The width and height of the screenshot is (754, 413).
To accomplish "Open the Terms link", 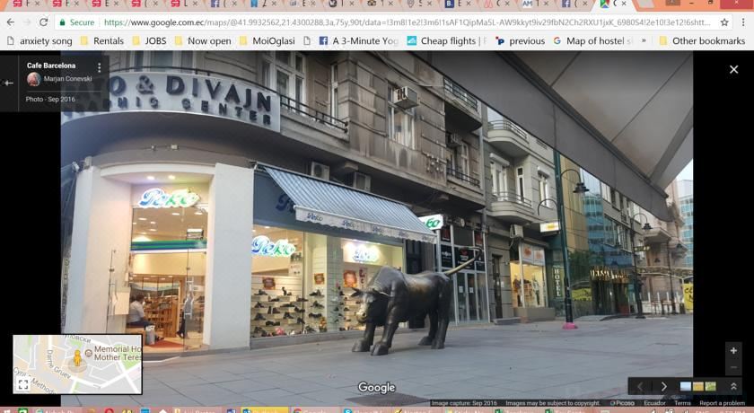I will pos(682,403).
